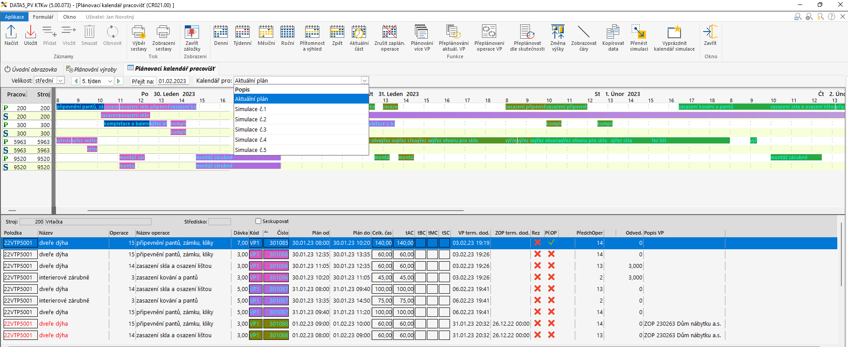This screenshot has width=848, height=347.
Task: Click the Název operace column header
Action: (x=153, y=233)
